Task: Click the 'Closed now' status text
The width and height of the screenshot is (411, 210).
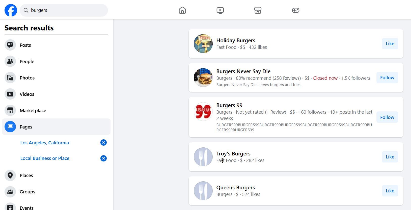Action: (325, 78)
